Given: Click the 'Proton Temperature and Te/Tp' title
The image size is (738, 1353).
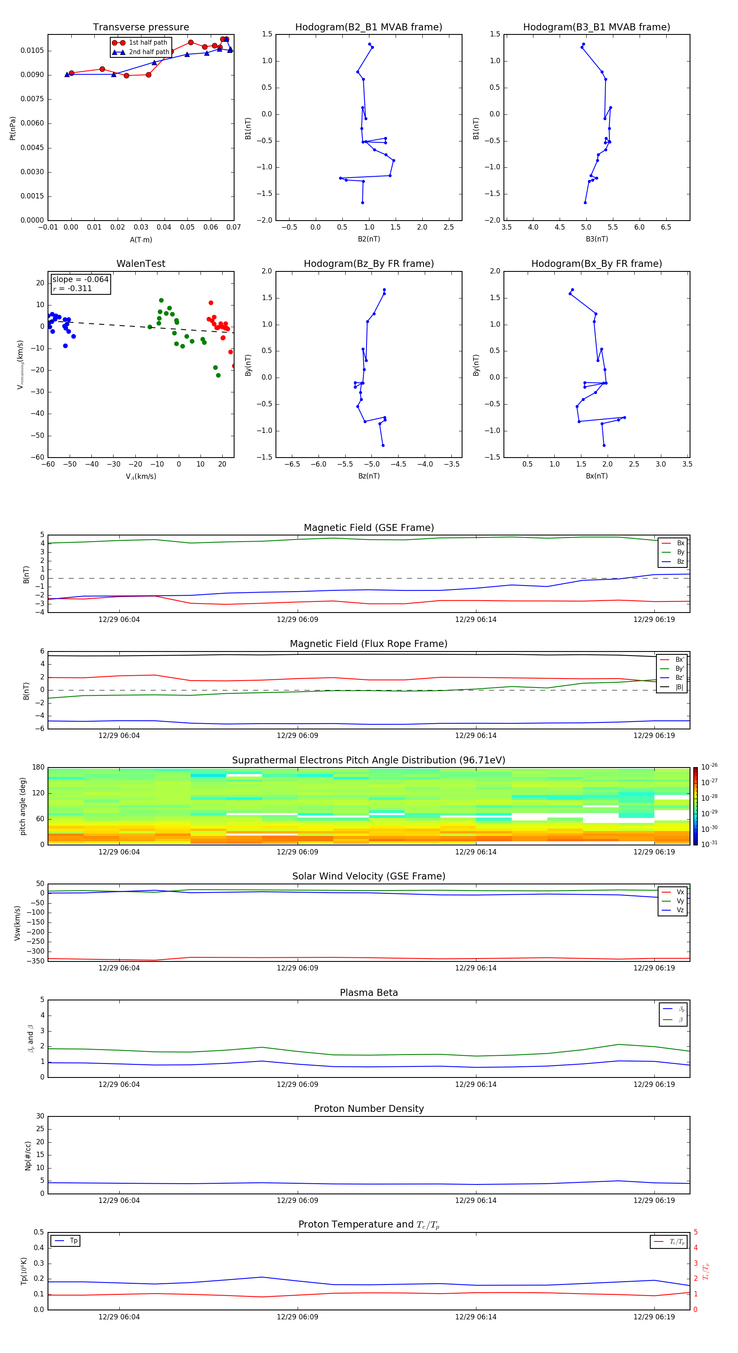Looking at the screenshot, I should 369,1225.
